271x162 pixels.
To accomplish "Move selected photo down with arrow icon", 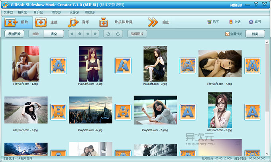I will coord(87,34).
